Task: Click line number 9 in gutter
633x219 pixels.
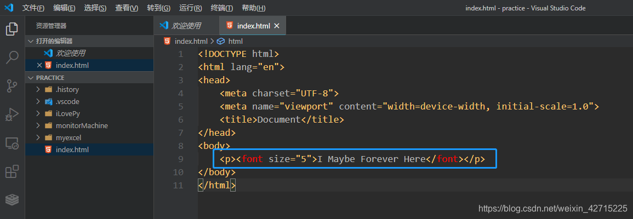Action: pos(180,159)
